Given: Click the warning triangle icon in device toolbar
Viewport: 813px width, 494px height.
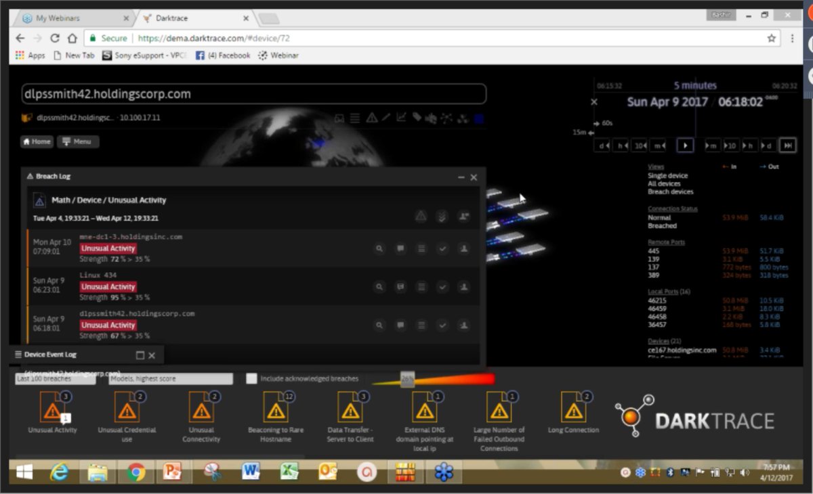Looking at the screenshot, I should point(371,118).
